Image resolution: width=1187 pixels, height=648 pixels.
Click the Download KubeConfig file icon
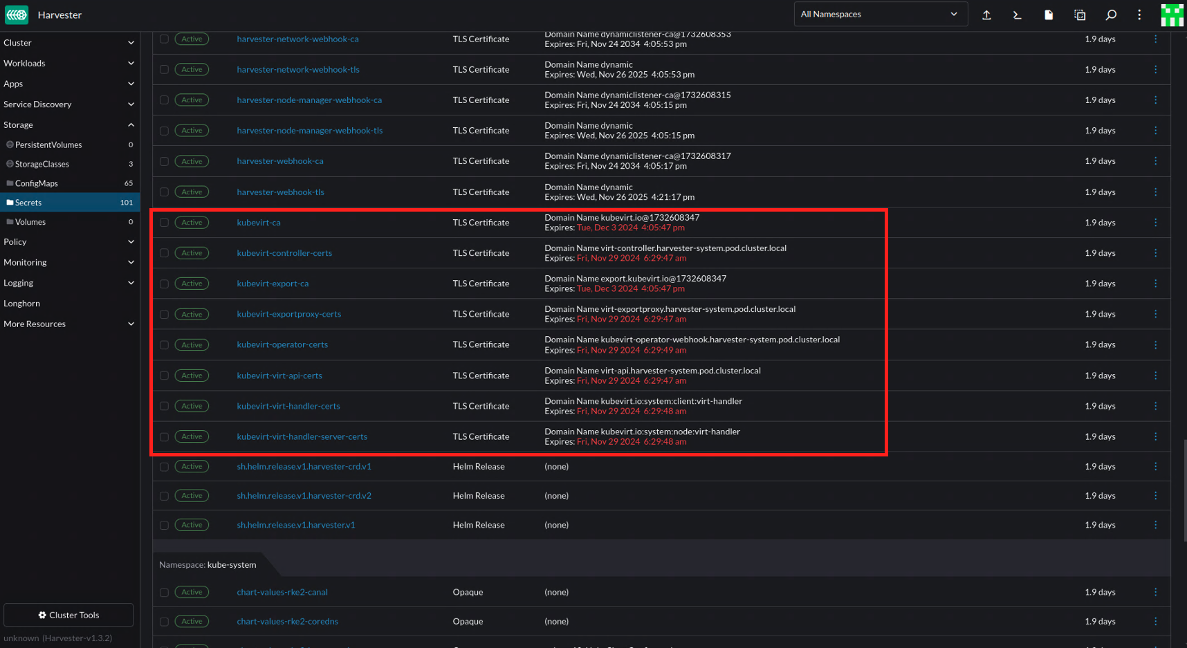click(1049, 15)
